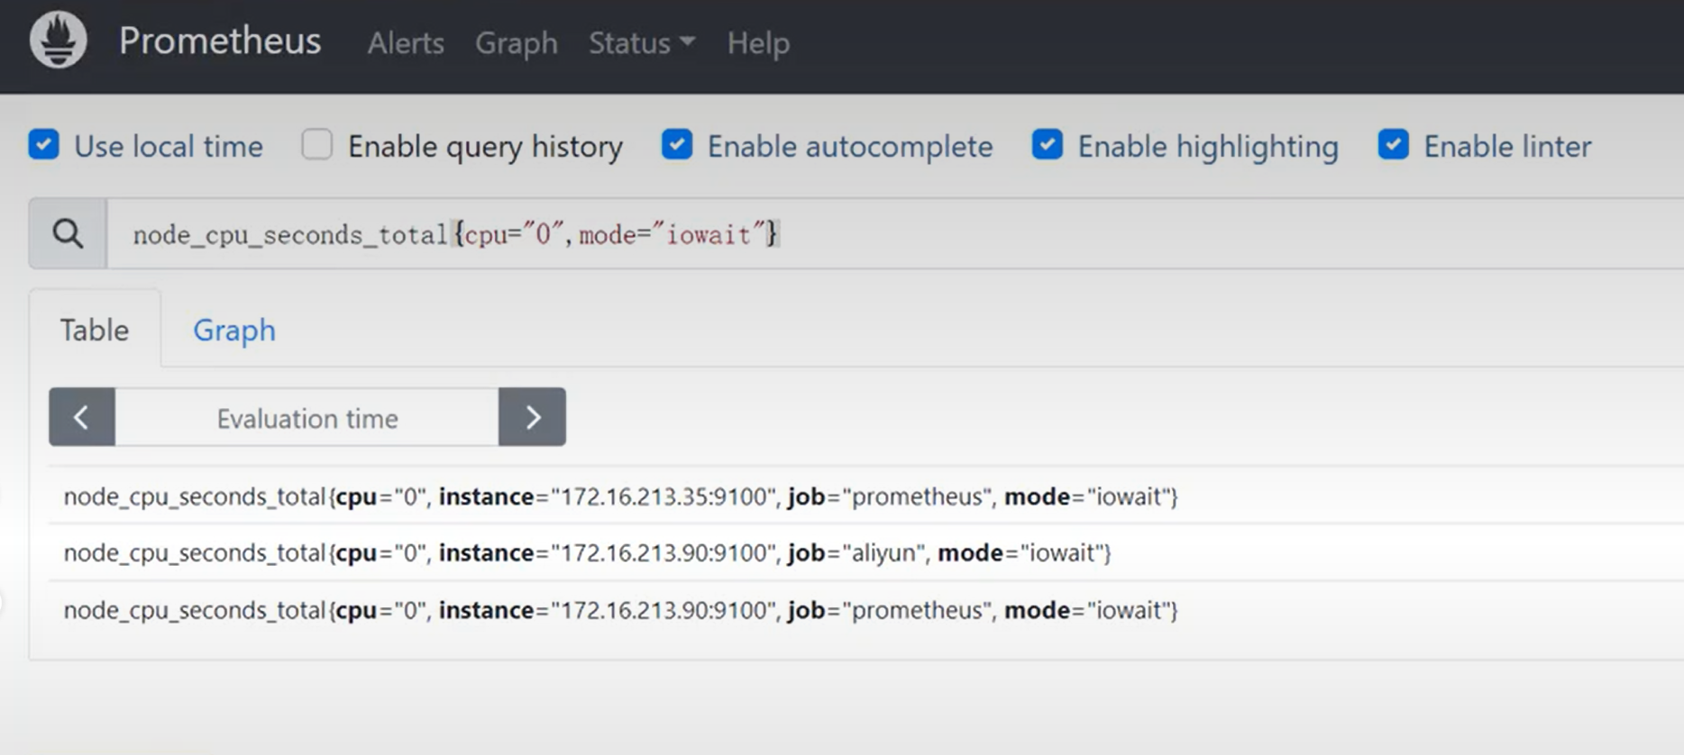Click the magnifying glass search icon
Screen dimensions: 1684x755
coord(68,234)
